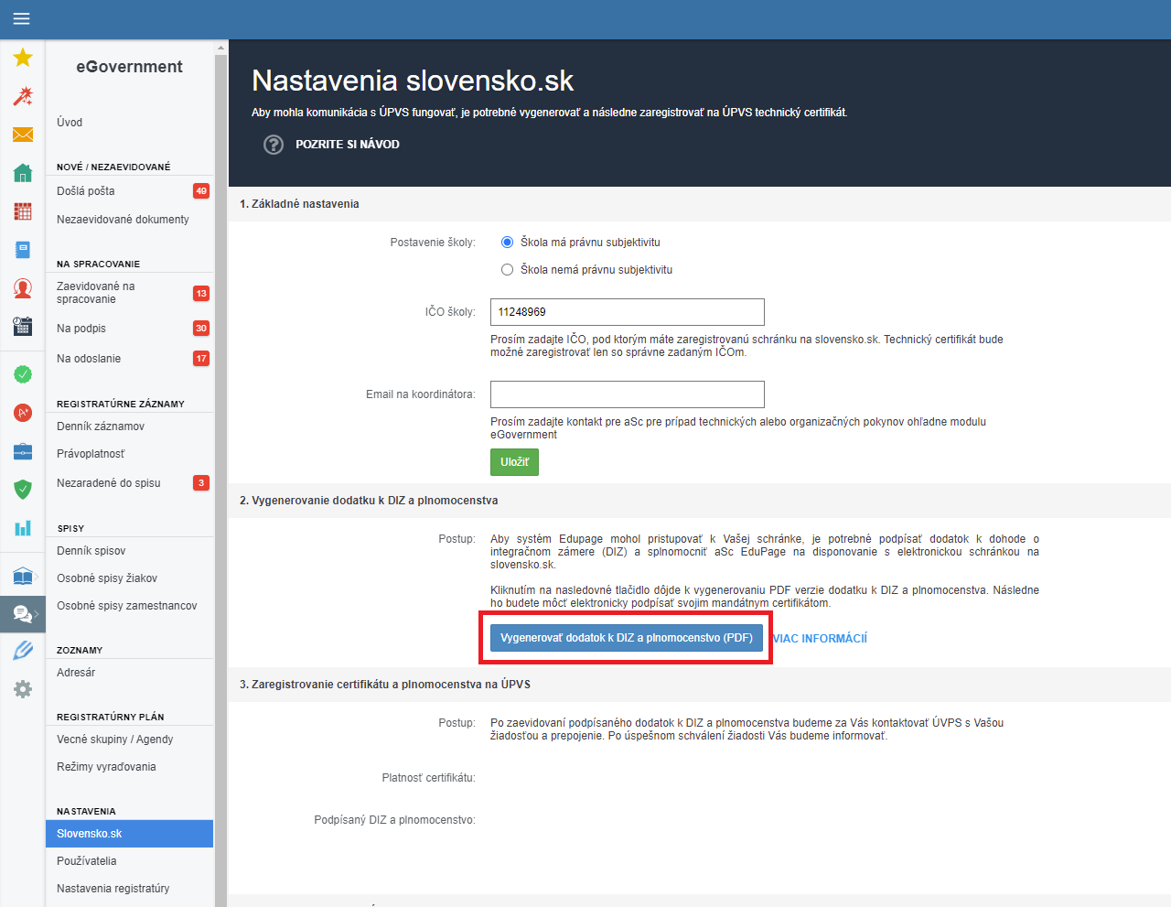This screenshot has width=1171, height=907.
Task: Click the green Uložiť button
Action: [x=514, y=462]
